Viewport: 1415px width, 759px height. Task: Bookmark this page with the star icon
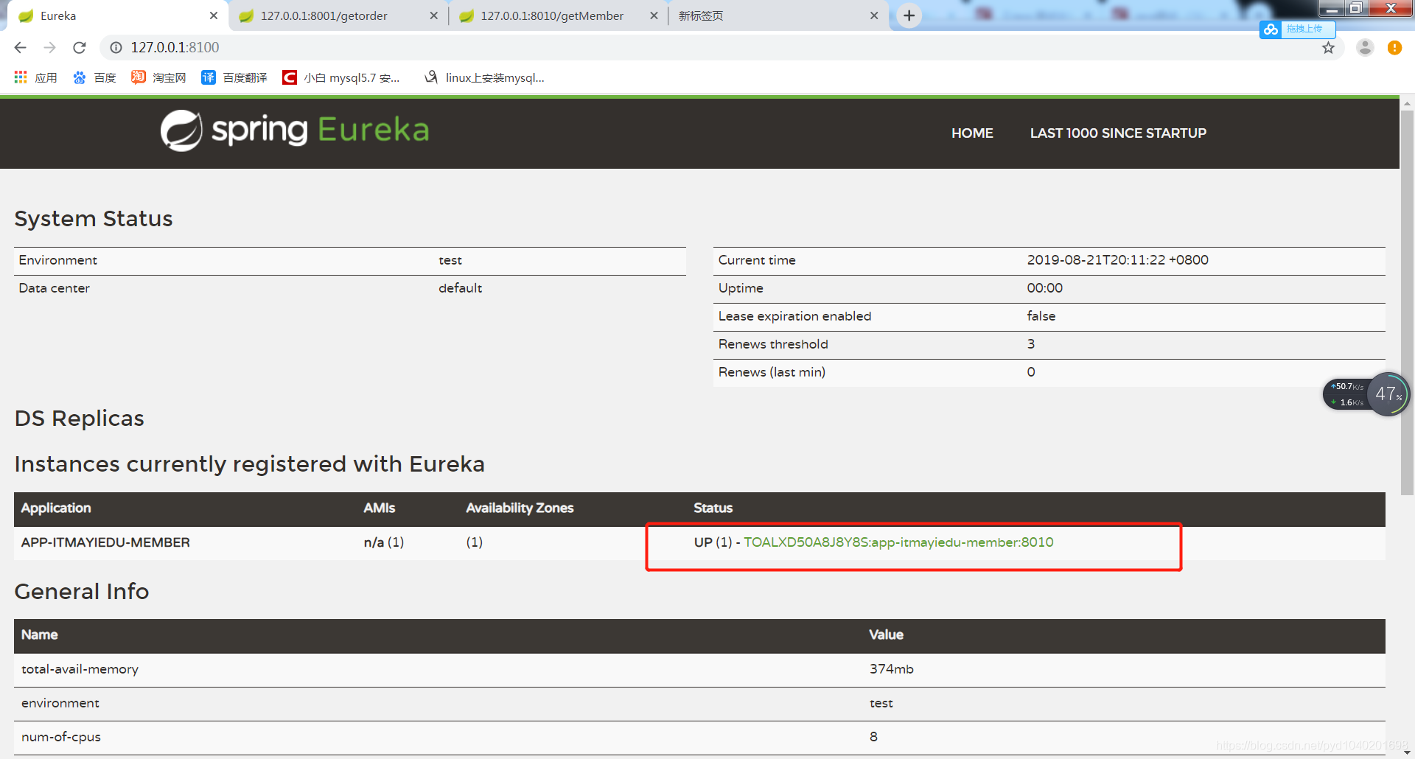coord(1329,47)
